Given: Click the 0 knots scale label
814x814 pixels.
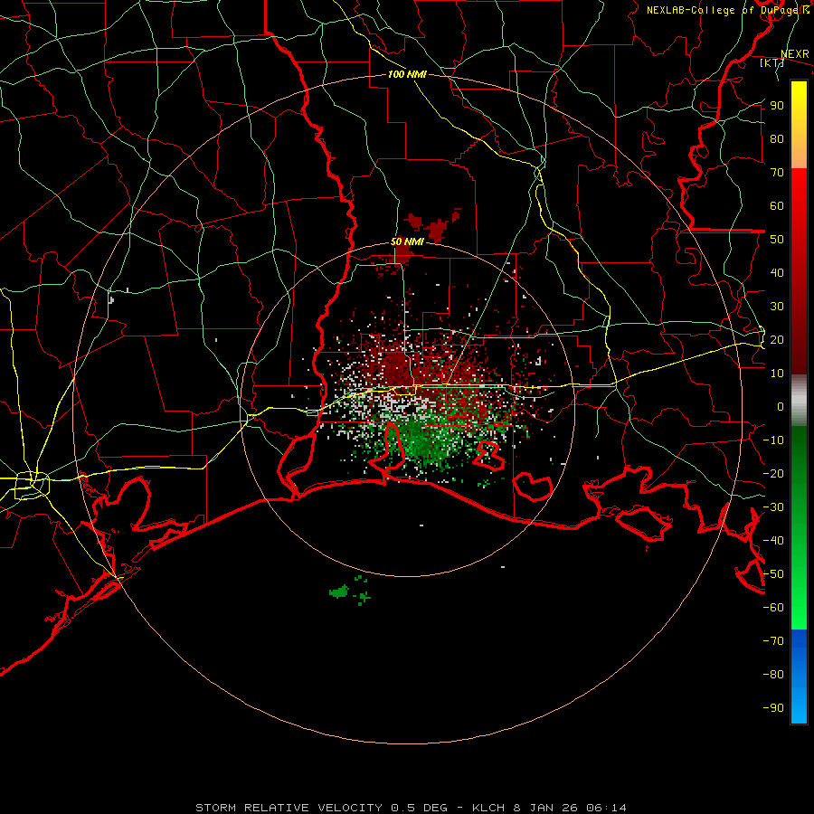Looking at the screenshot, I should pos(781,406).
